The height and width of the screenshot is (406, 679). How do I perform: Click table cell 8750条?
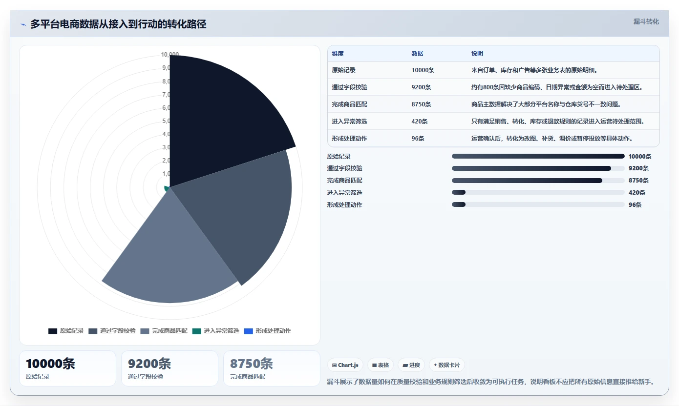pyautogui.click(x=421, y=104)
